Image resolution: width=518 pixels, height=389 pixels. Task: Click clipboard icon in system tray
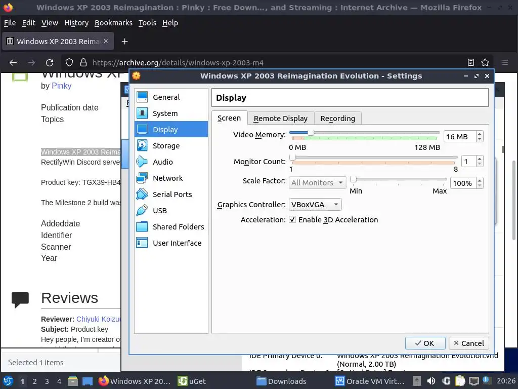coord(460,381)
